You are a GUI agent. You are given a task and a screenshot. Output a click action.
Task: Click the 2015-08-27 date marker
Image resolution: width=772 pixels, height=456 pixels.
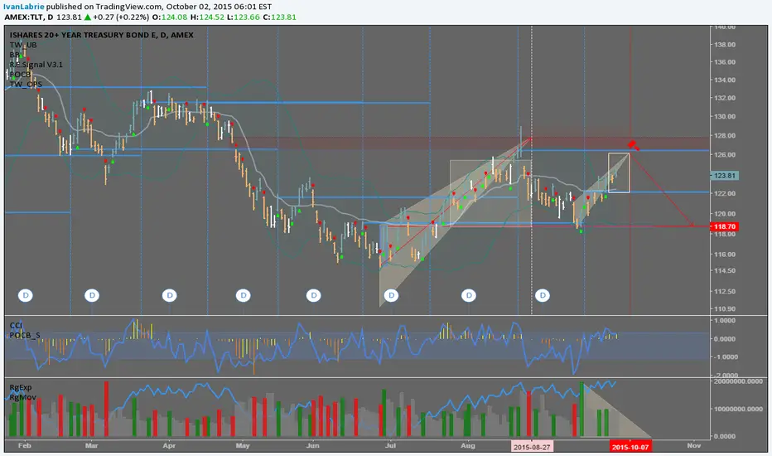[x=532, y=447]
